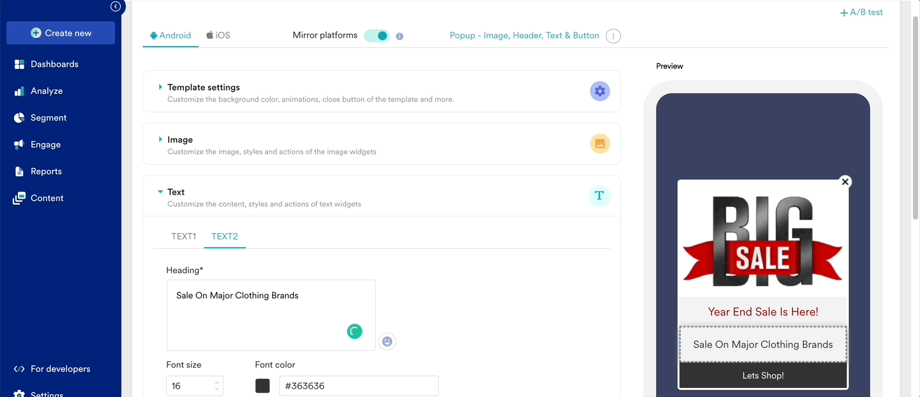Open Dashboards in the sidebar

[x=54, y=64]
